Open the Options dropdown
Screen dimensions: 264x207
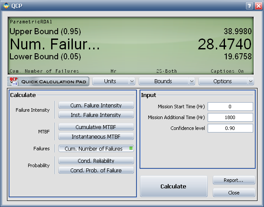click(x=226, y=81)
